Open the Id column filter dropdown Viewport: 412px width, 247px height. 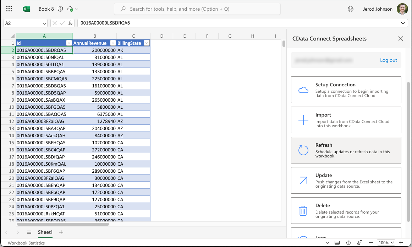[x=69, y=43]
